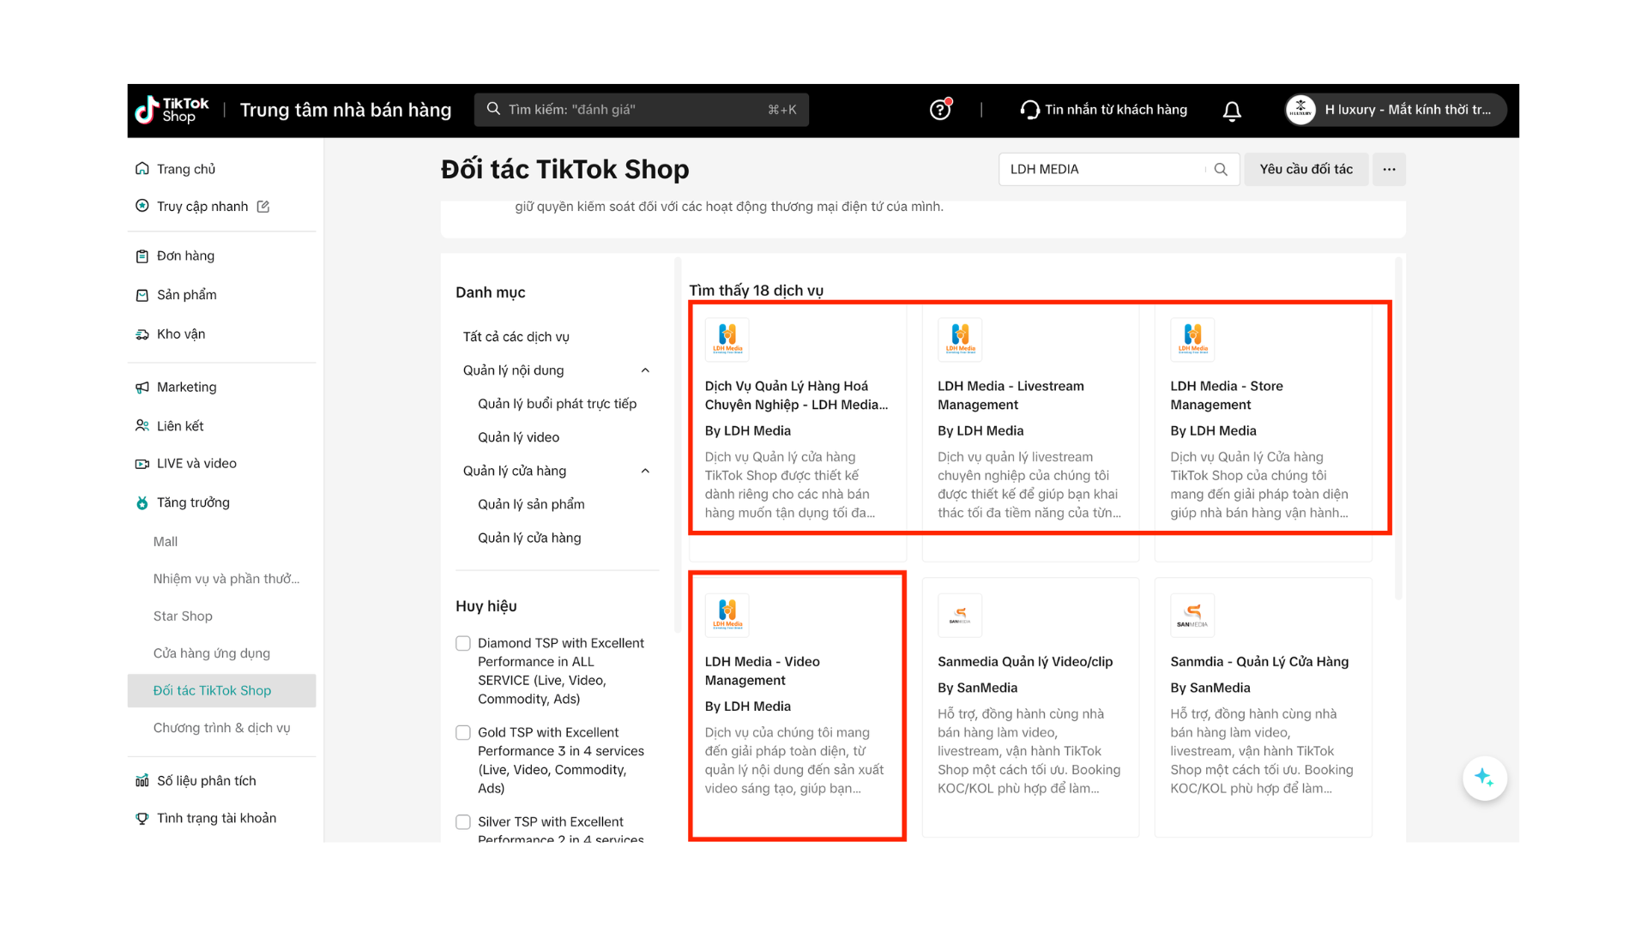Click the Số liệu phân tích chart icon
This screenshot has height=926, width=1647.
(x=142, y=781)
